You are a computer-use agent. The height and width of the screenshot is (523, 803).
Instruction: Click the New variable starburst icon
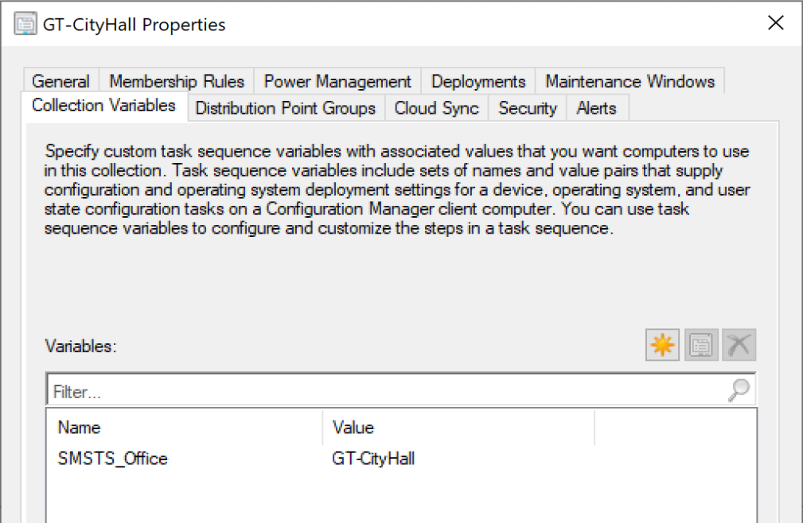point(662,346)
